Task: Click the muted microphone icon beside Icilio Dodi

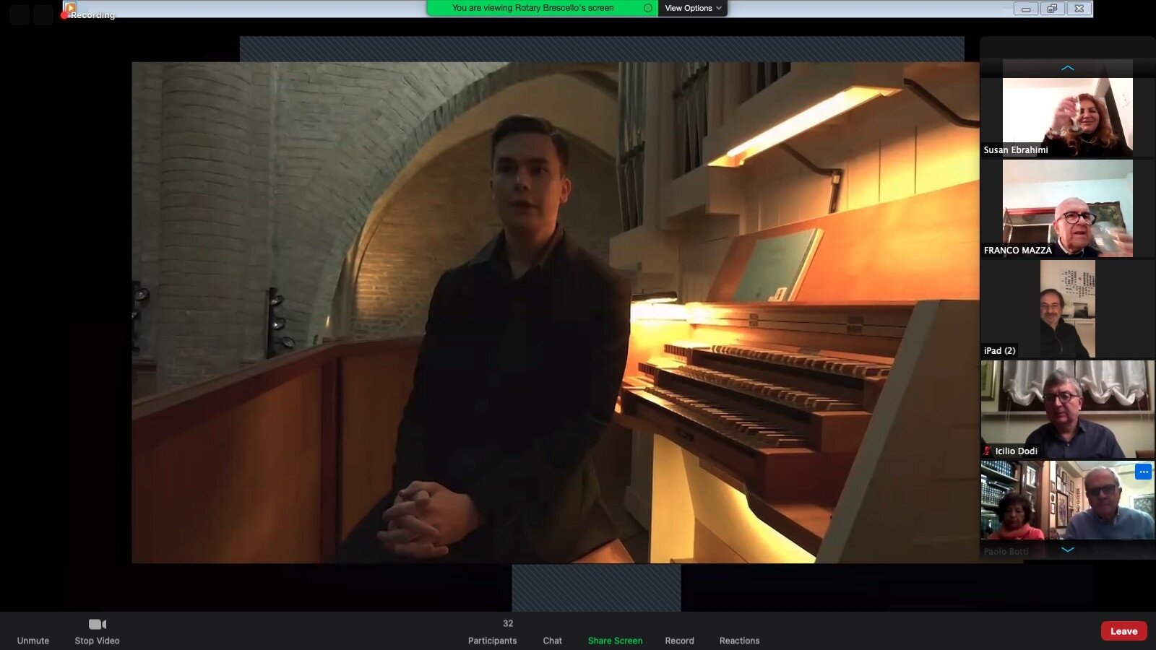Action: point(987,451)
